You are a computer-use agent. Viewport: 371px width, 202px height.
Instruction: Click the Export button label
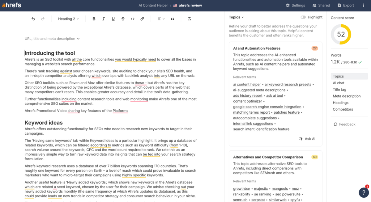[348, 5]
